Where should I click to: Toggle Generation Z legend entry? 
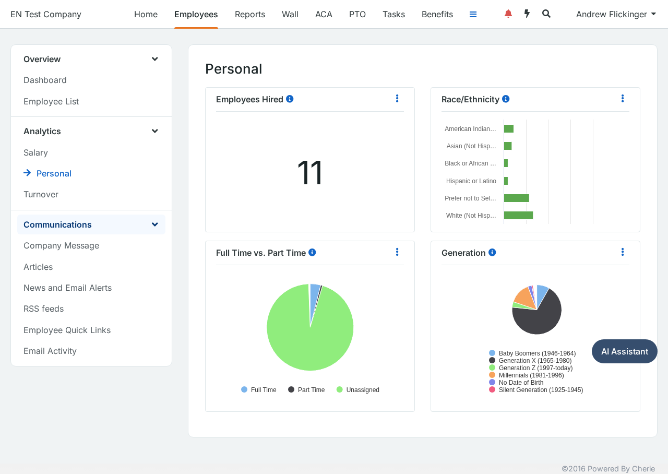[531, 368]
